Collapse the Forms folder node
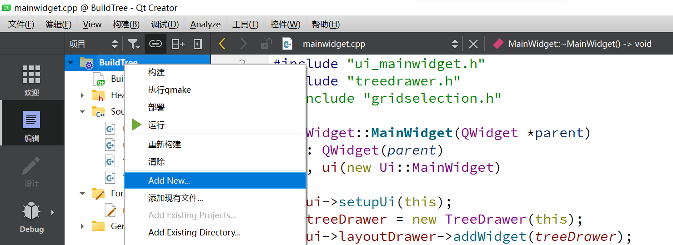The image size is (673, 245). [82, 194]
